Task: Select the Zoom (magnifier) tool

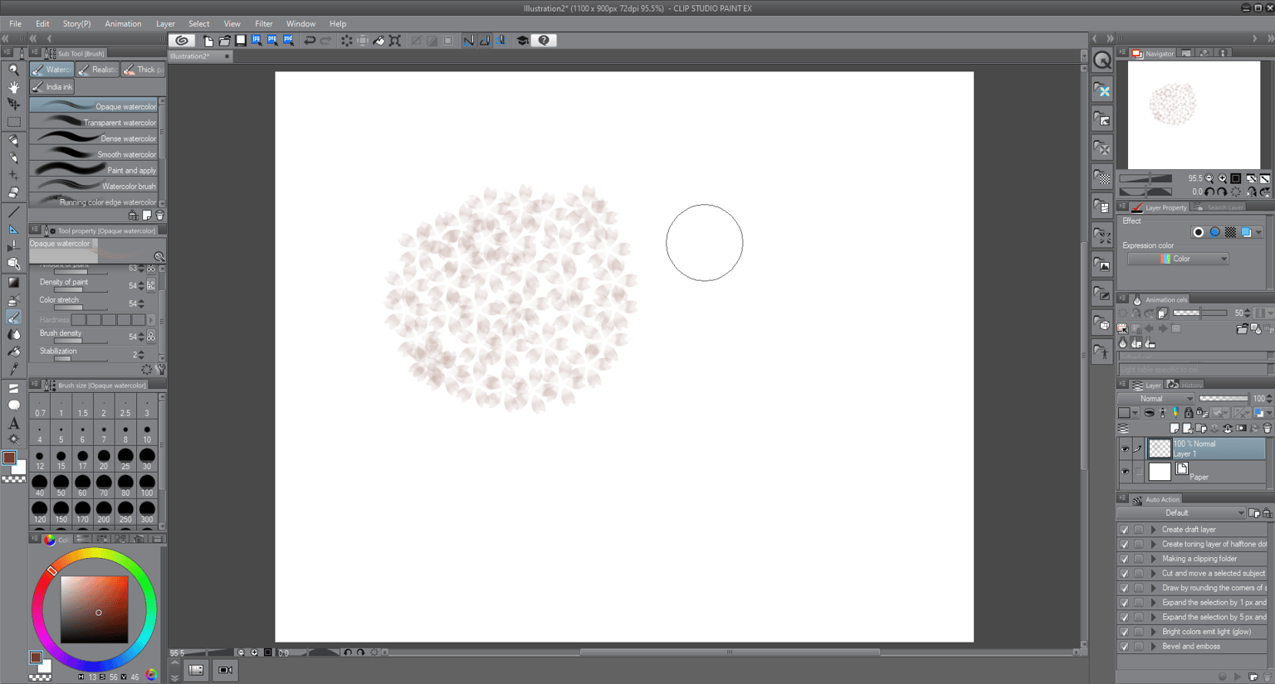Action: point(13,70)
